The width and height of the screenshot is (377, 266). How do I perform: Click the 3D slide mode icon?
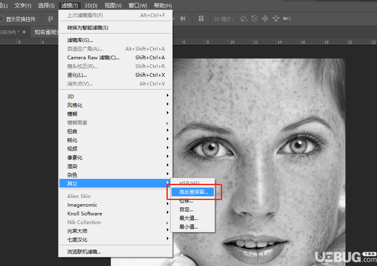coord(276,19)
